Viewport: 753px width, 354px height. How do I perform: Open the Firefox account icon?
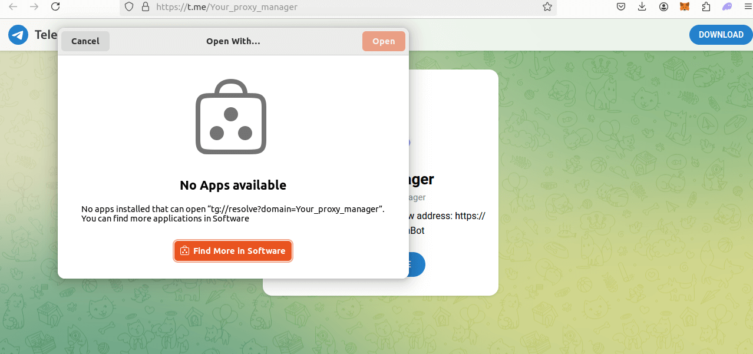tap(663, 7)
